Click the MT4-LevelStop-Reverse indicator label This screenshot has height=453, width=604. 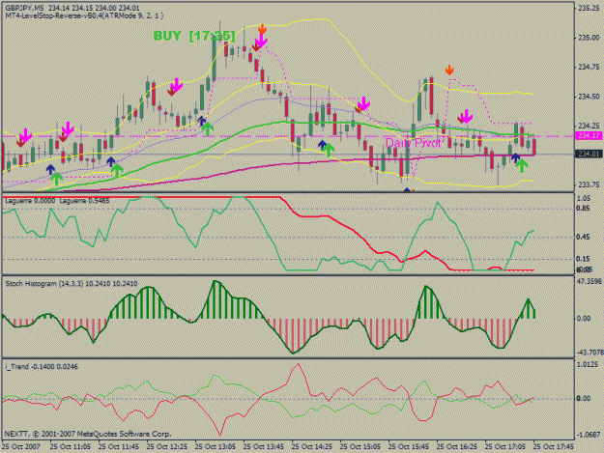[x=84, y=15]
